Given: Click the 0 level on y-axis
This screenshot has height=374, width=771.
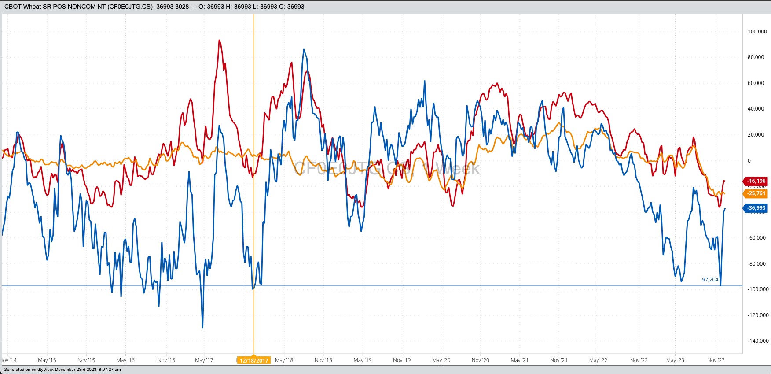Looking at the screenshot, I should pyautogui.click(x=749, y=161).
